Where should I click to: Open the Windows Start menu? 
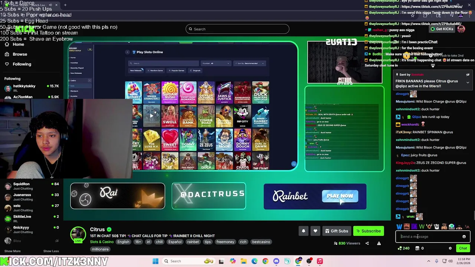[x=155, y=261]
